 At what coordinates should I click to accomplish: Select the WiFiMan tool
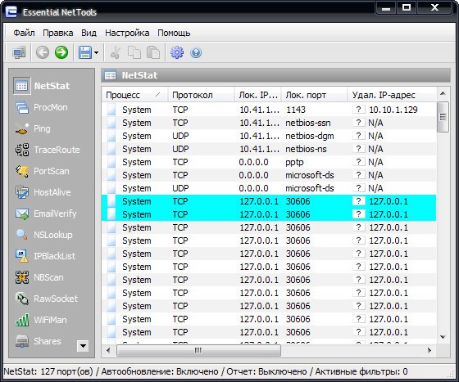tap(41, 320)
